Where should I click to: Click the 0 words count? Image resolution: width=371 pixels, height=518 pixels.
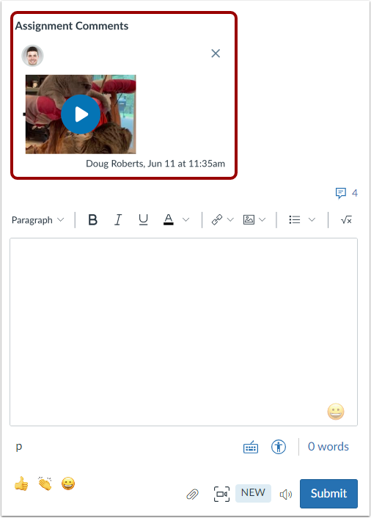click(x=328, y=447)
